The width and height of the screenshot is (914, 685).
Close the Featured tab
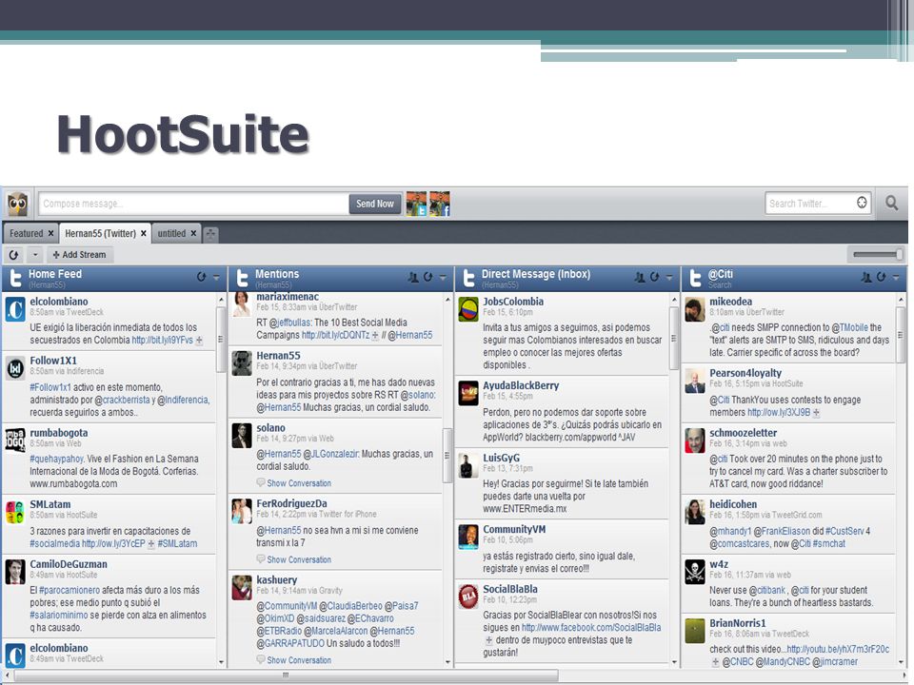click(x=50, y=234)
